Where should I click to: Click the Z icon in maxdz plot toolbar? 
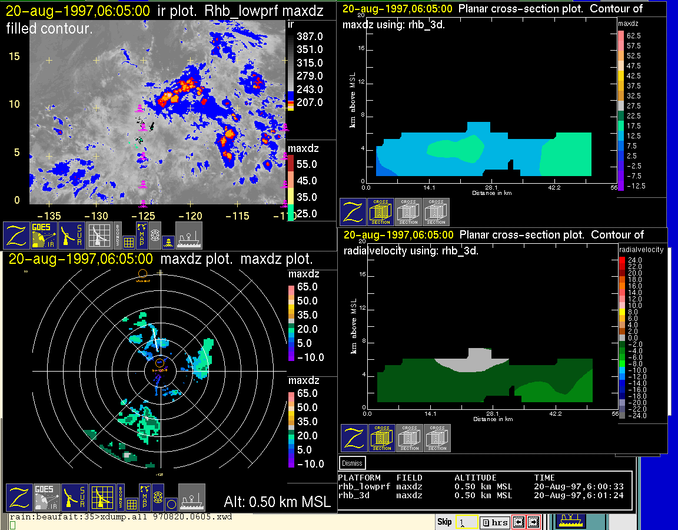(x=19, y=497)
